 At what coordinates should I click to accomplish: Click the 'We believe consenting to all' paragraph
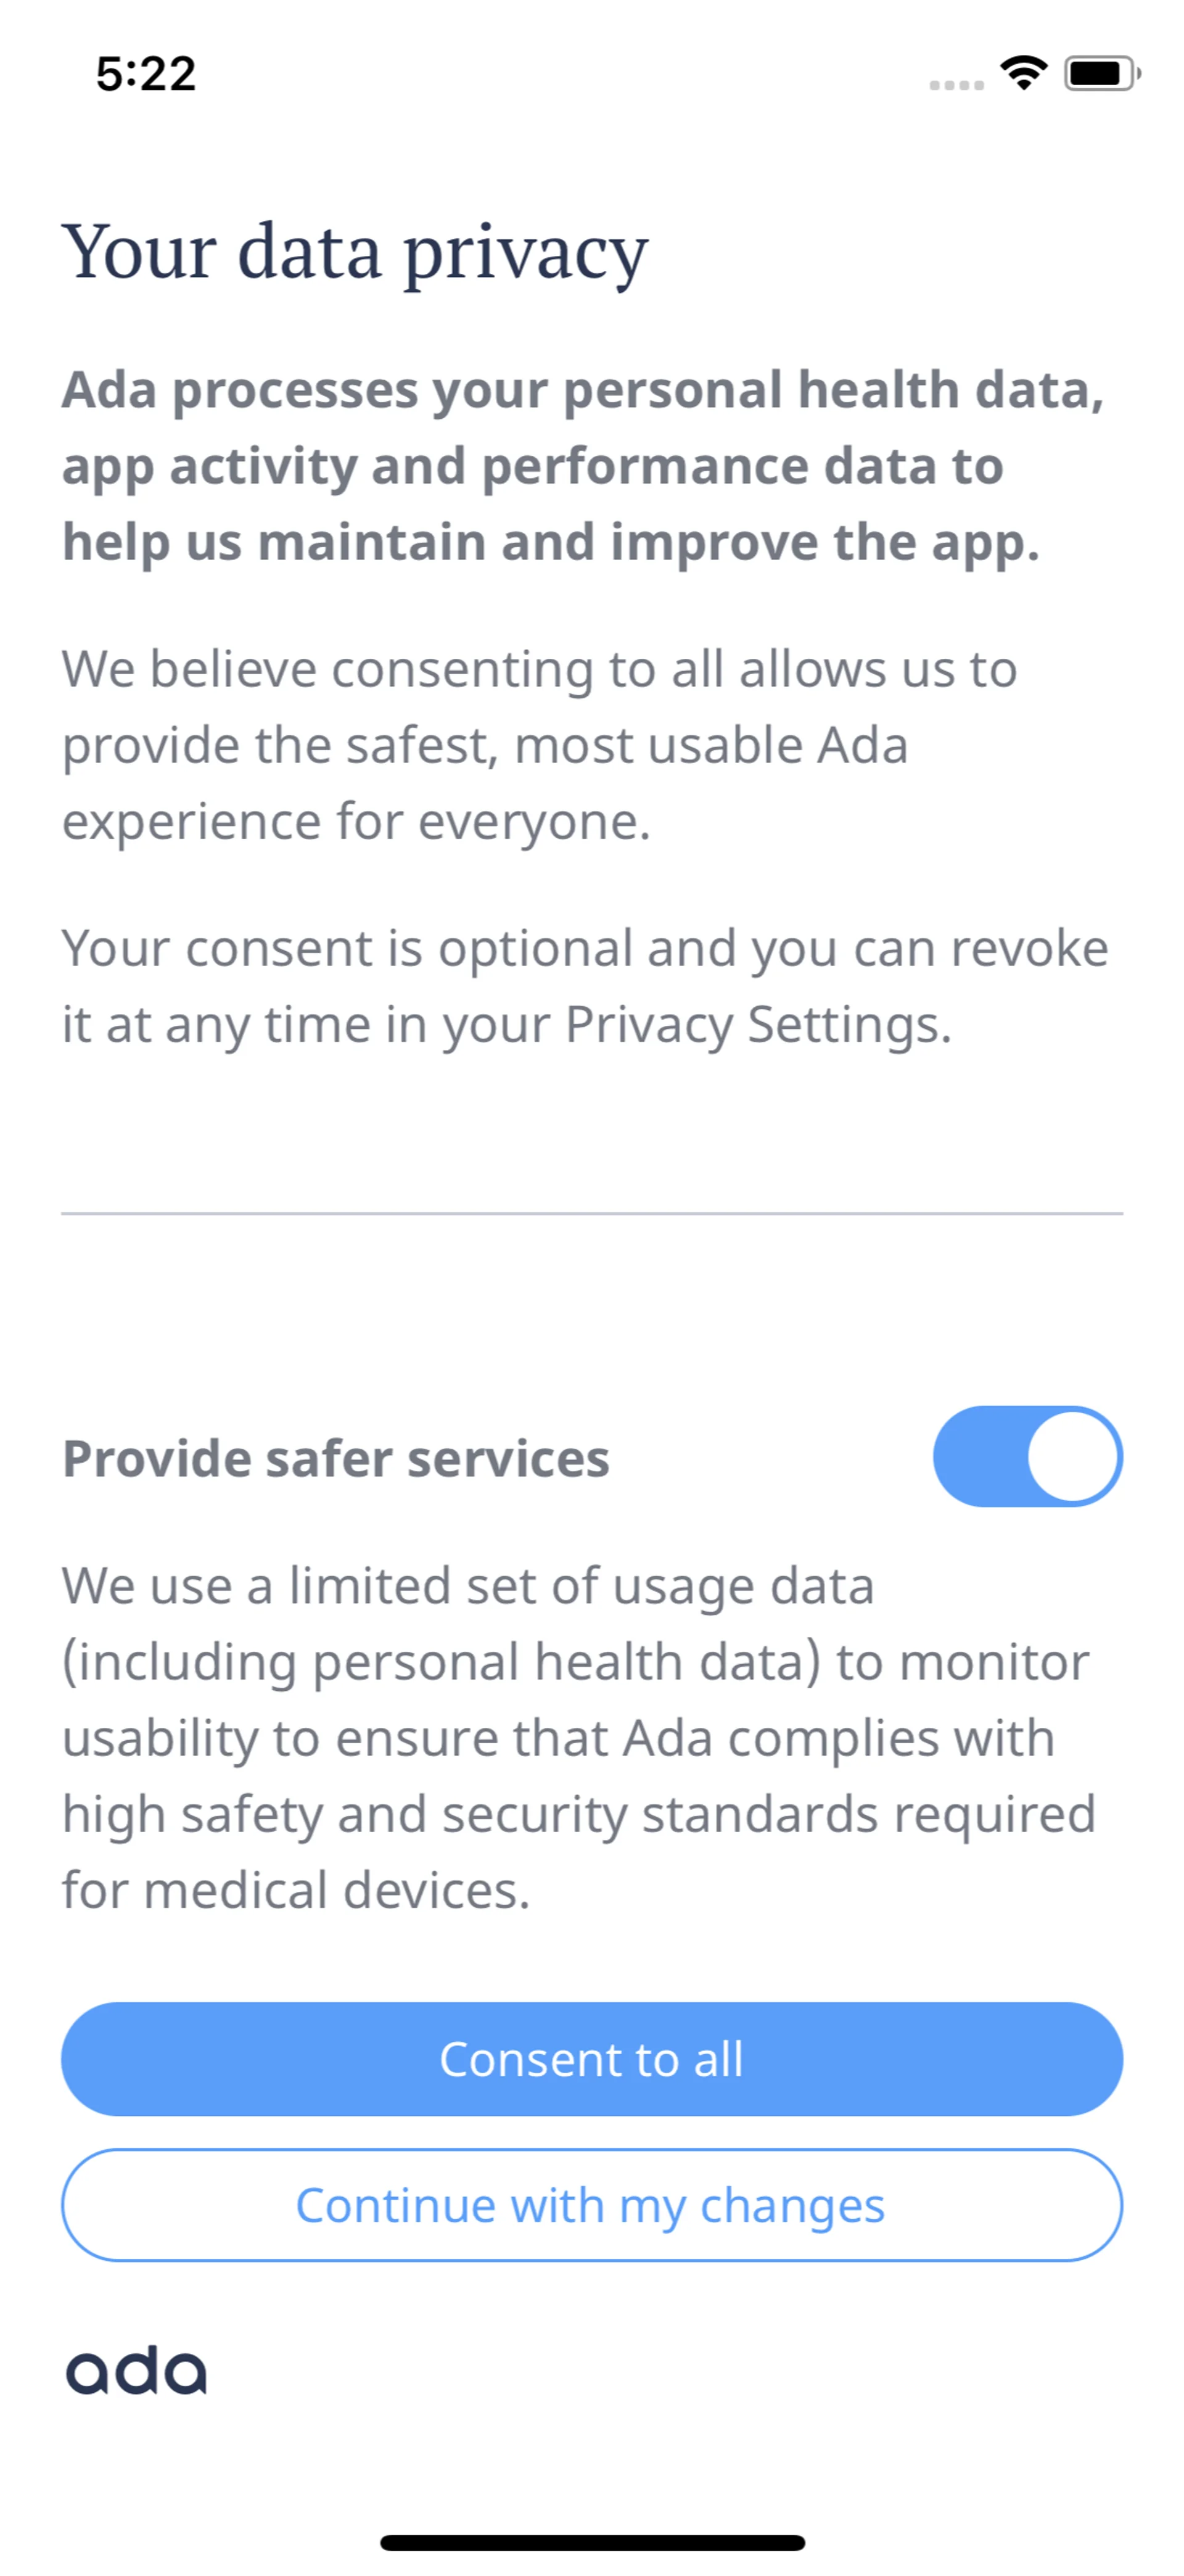pos(540,744)
